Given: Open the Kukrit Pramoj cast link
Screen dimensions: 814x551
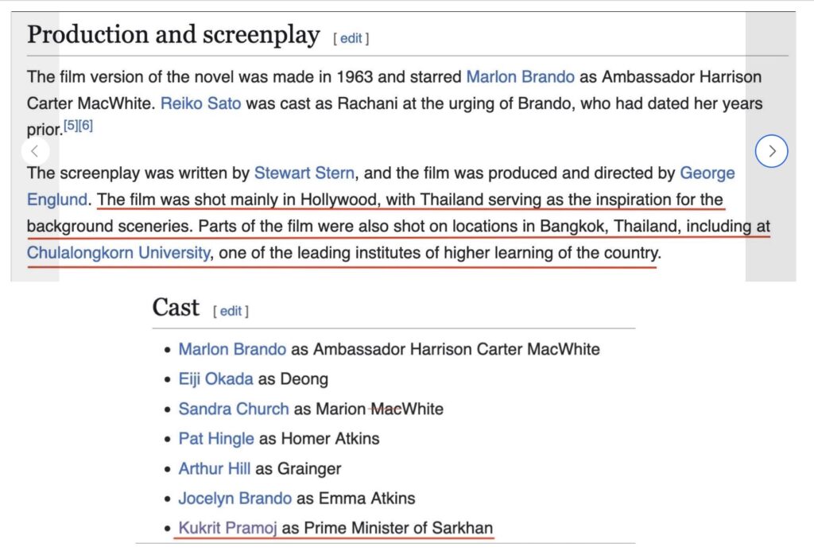Looking at the screenshot, I should (227, 528).
